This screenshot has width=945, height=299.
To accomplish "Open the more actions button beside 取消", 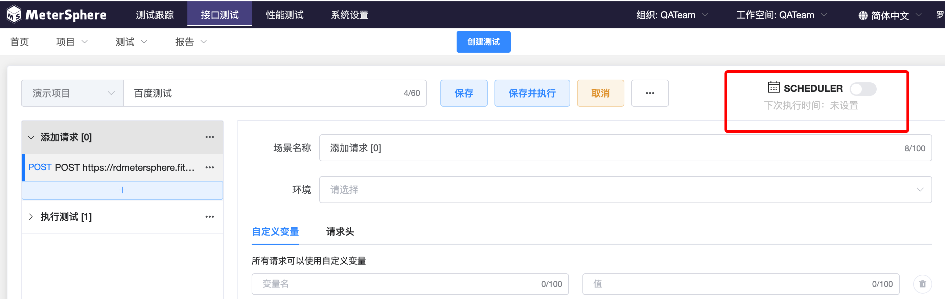I will tap(650, 93).
